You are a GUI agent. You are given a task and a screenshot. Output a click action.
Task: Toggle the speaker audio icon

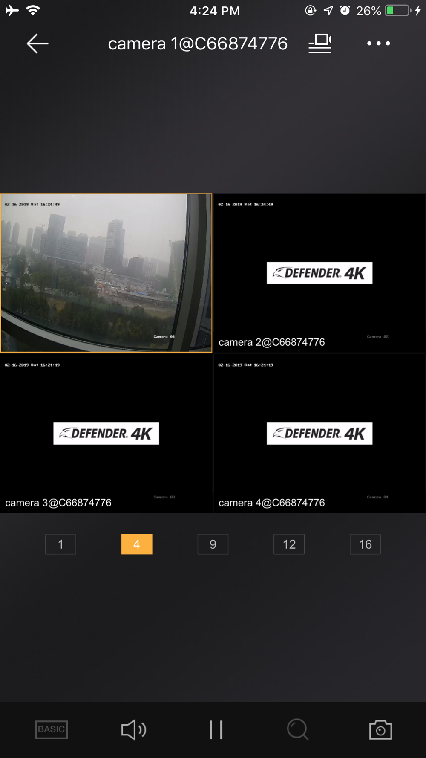134,729
